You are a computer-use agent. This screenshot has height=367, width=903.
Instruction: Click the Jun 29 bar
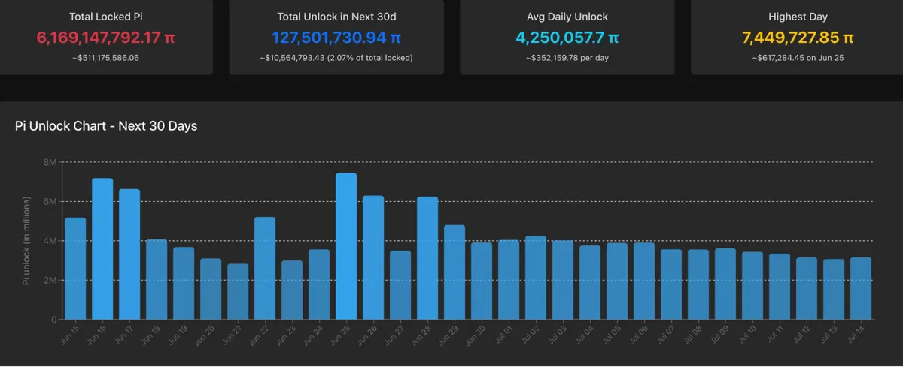pyautogui.click(x=455, y=272)
